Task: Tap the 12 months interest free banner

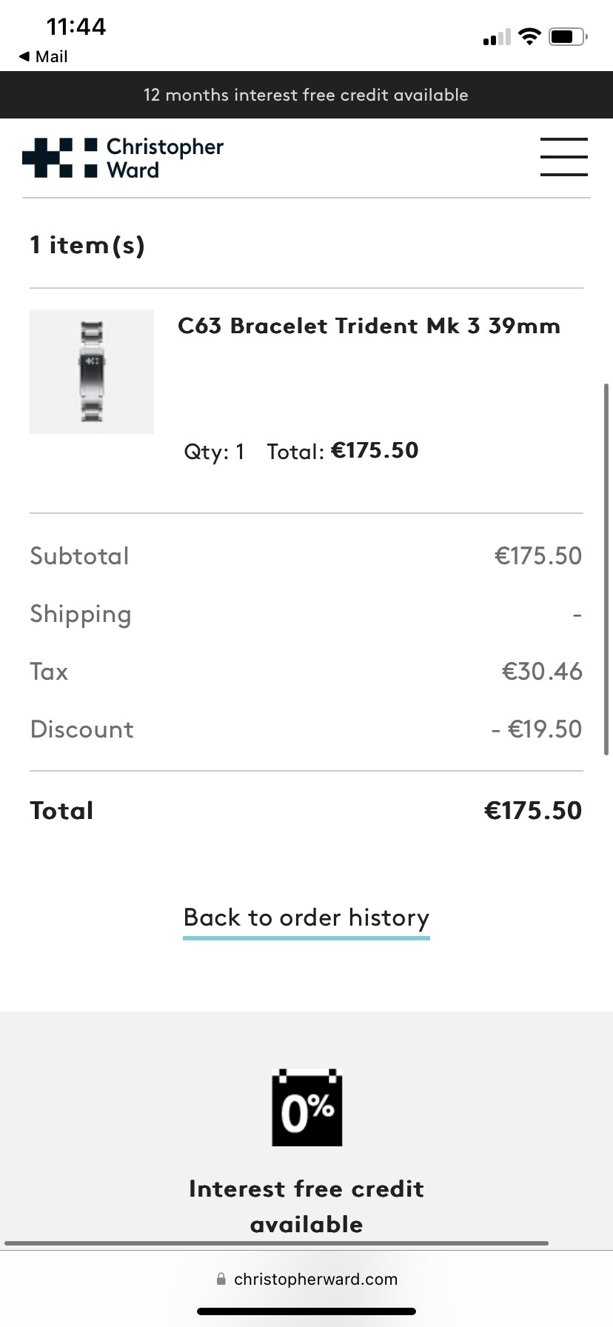Action: (306, 95)
